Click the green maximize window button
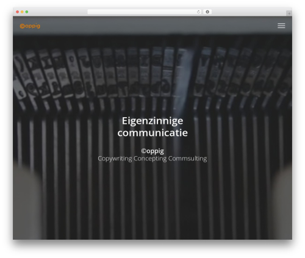This screenshot has height=258, width=305. (x=27, y=12)
